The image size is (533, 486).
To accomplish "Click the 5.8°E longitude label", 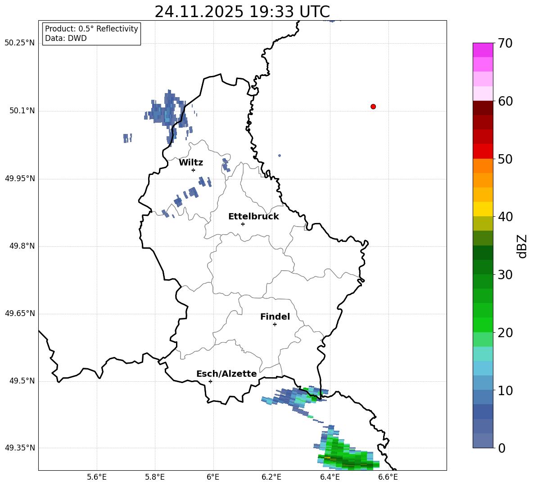I will coord(155,477).
